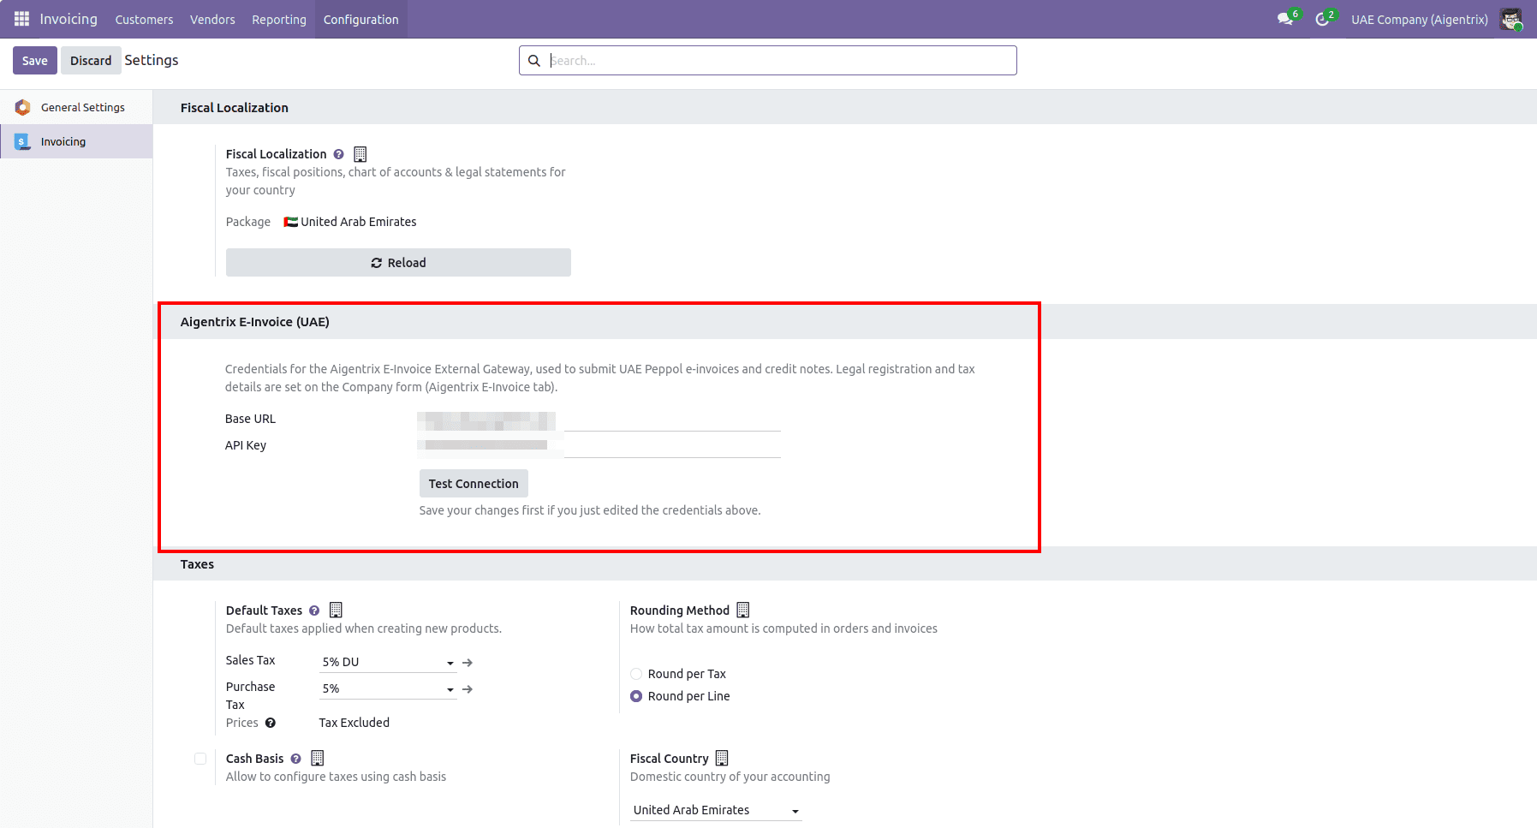Enable the Cash Basis checkbox
Viewport: 1537px width, 828px height.
click(200, 759)
